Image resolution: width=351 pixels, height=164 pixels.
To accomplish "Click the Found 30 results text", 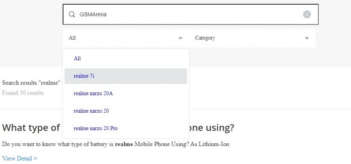I will click(x=23, y=93).
